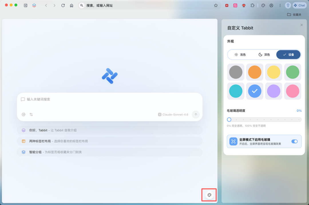The image size is (309, 205).
Task: Choose the yellow theme color
Action: [x=274, y=72]
